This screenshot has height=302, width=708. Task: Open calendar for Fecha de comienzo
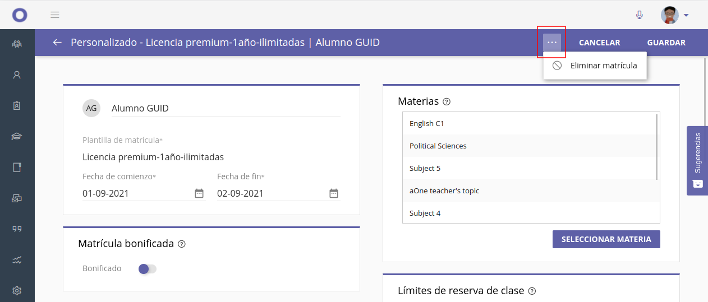click(x=199, y=193)
